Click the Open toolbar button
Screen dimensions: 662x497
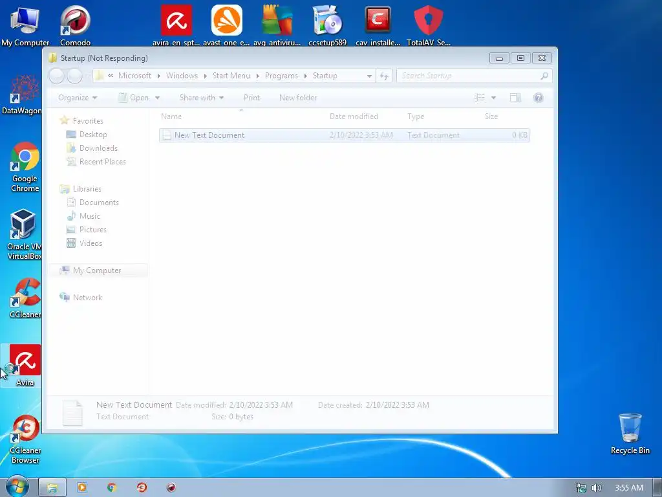pos(134,98)
